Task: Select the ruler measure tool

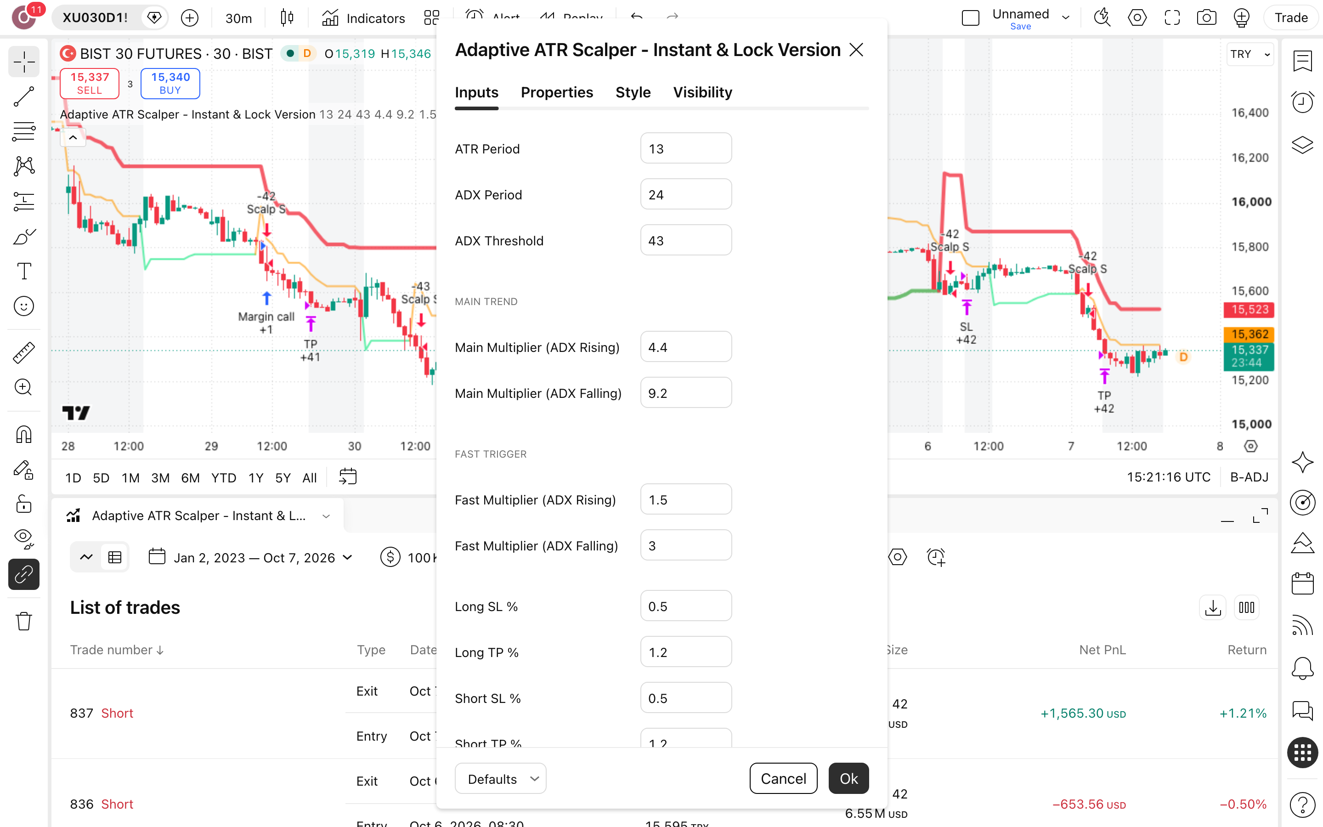Action: pyautogui.click(x=23, y=352)
